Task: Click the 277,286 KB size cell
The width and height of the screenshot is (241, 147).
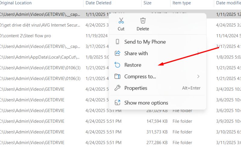Action: 157,142
